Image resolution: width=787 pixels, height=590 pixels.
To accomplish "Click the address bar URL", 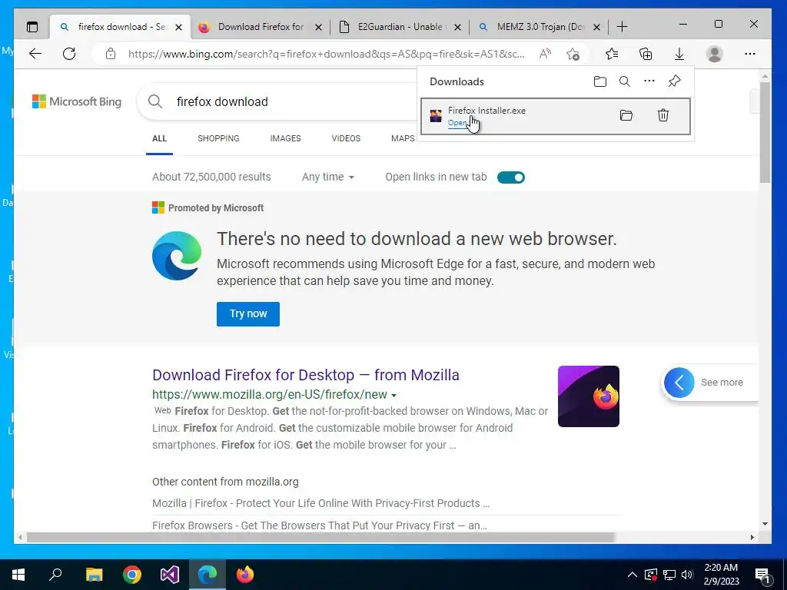I will point(326,54).
